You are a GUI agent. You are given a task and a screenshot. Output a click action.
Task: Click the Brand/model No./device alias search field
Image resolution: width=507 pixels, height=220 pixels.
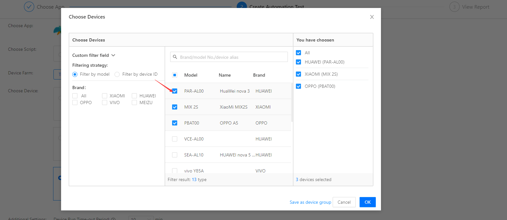click(x=229, y=57)
